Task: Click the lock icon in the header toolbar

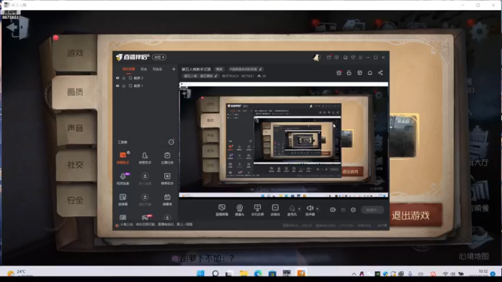Action: 349,73
